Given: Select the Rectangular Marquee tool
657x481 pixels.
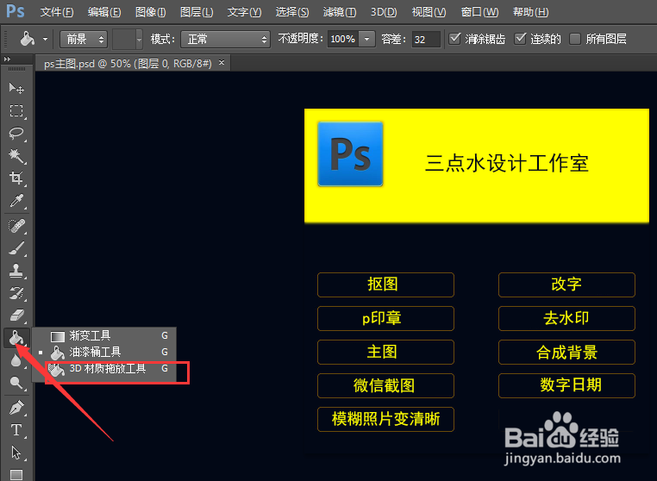Looking at the screenshot, I should (x=16, y=110).
